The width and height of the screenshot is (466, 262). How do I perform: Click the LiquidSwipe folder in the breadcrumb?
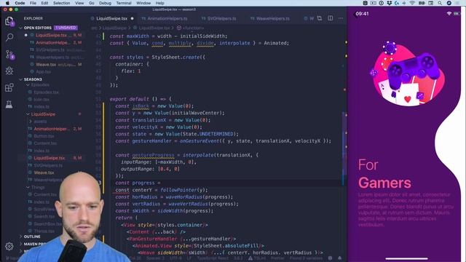pyautogui.click(x=114, y=28)
